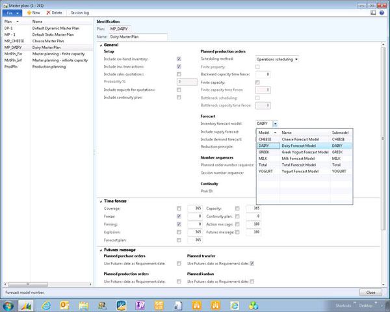Click the Windows Start button
390x312 pixels.
click(8, 305)
